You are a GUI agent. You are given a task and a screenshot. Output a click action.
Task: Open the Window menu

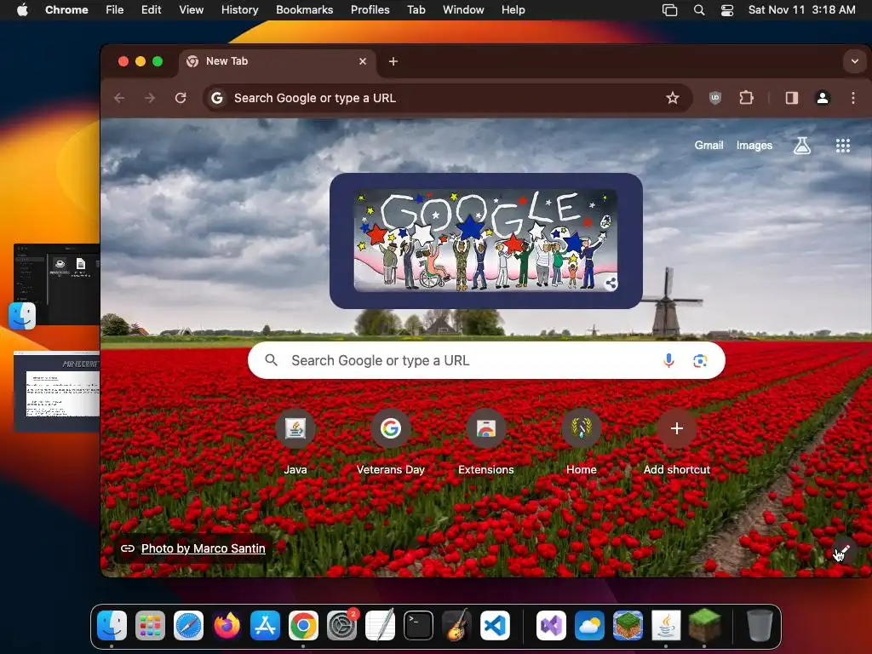(x=463, y=10)
